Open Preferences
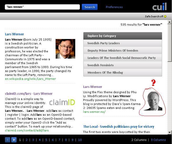Image resolution: width=172 pixels, height=144 pixels. pyautogui.click(x=114, y=7)
